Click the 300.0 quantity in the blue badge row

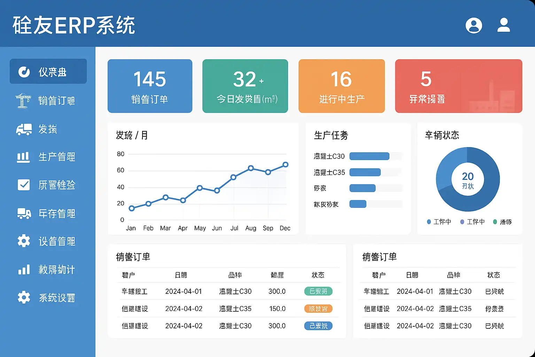(277, 326)
